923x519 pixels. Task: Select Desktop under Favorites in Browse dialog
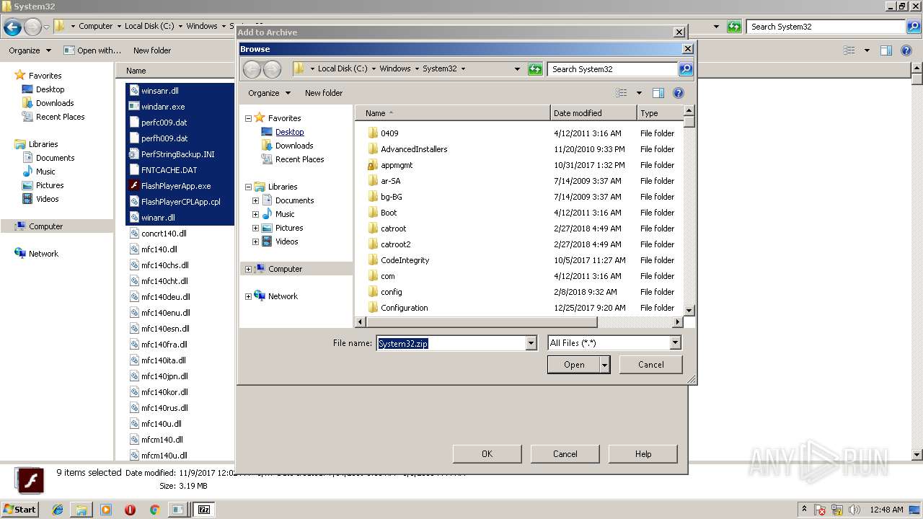coord(289,132)
